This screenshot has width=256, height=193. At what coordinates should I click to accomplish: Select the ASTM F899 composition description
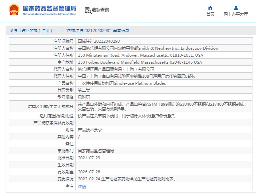pos(163,106)
